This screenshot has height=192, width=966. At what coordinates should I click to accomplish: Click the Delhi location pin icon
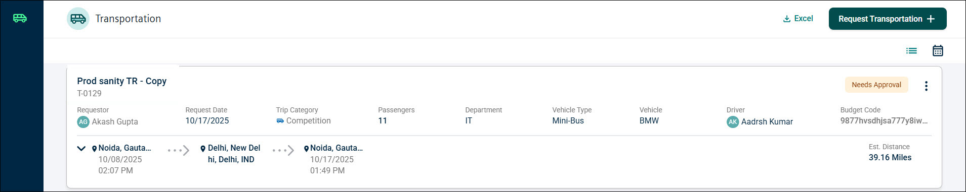pos(203,149)
